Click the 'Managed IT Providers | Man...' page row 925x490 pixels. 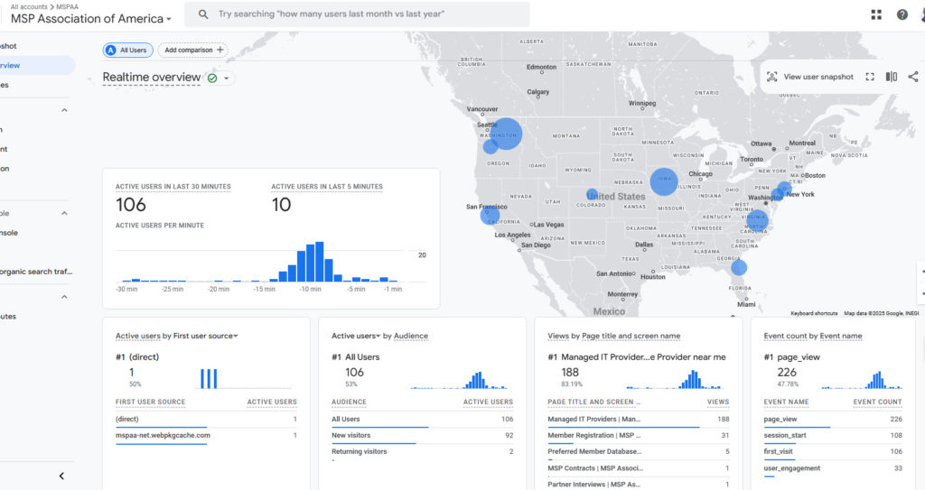[639, 420]
